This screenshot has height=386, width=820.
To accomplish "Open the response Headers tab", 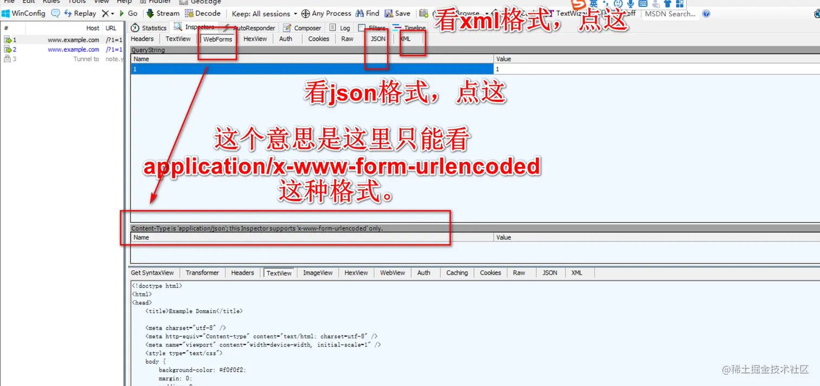I will 242,273.
